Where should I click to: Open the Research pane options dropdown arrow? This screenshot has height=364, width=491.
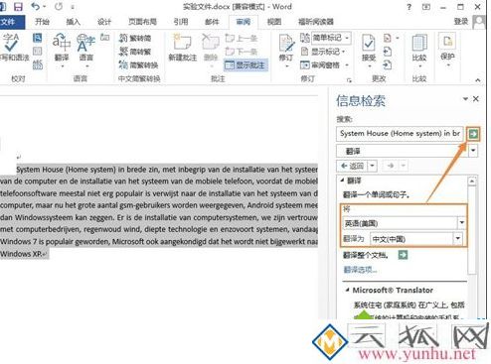(465, 98)
